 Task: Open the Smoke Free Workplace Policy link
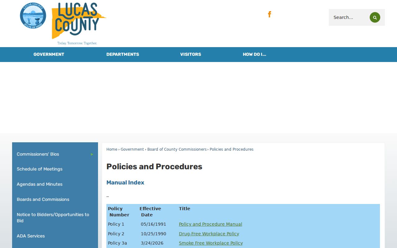click(x=211, y=243)
